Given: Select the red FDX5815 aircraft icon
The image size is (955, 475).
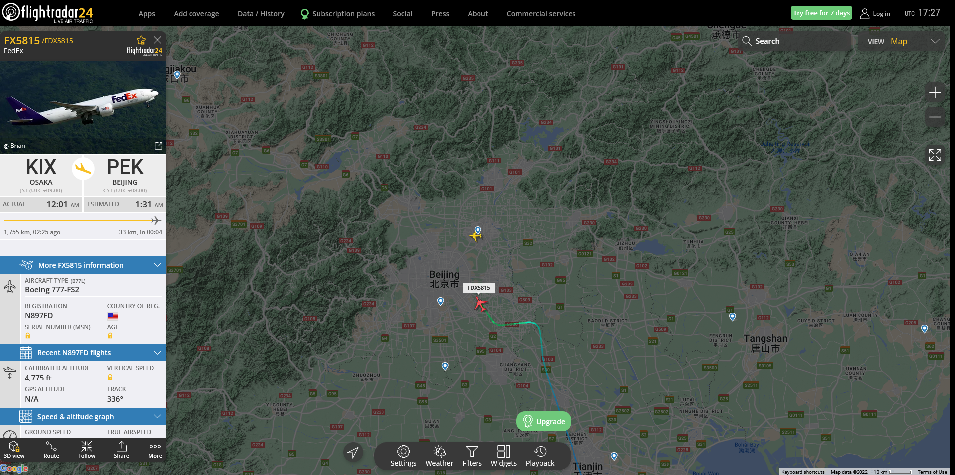Looking at the screenshot, I should (x=480, y=303).
